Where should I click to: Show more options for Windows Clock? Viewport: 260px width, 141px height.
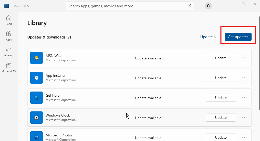244,118
